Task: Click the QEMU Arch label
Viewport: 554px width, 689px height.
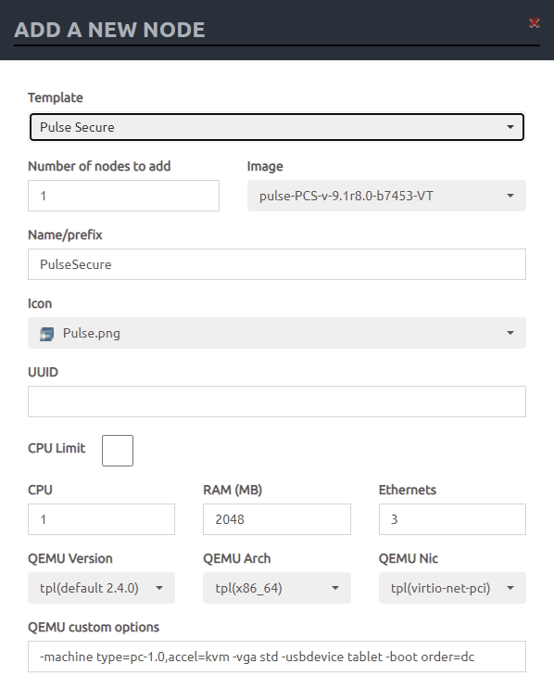Action: click(237, 558)
